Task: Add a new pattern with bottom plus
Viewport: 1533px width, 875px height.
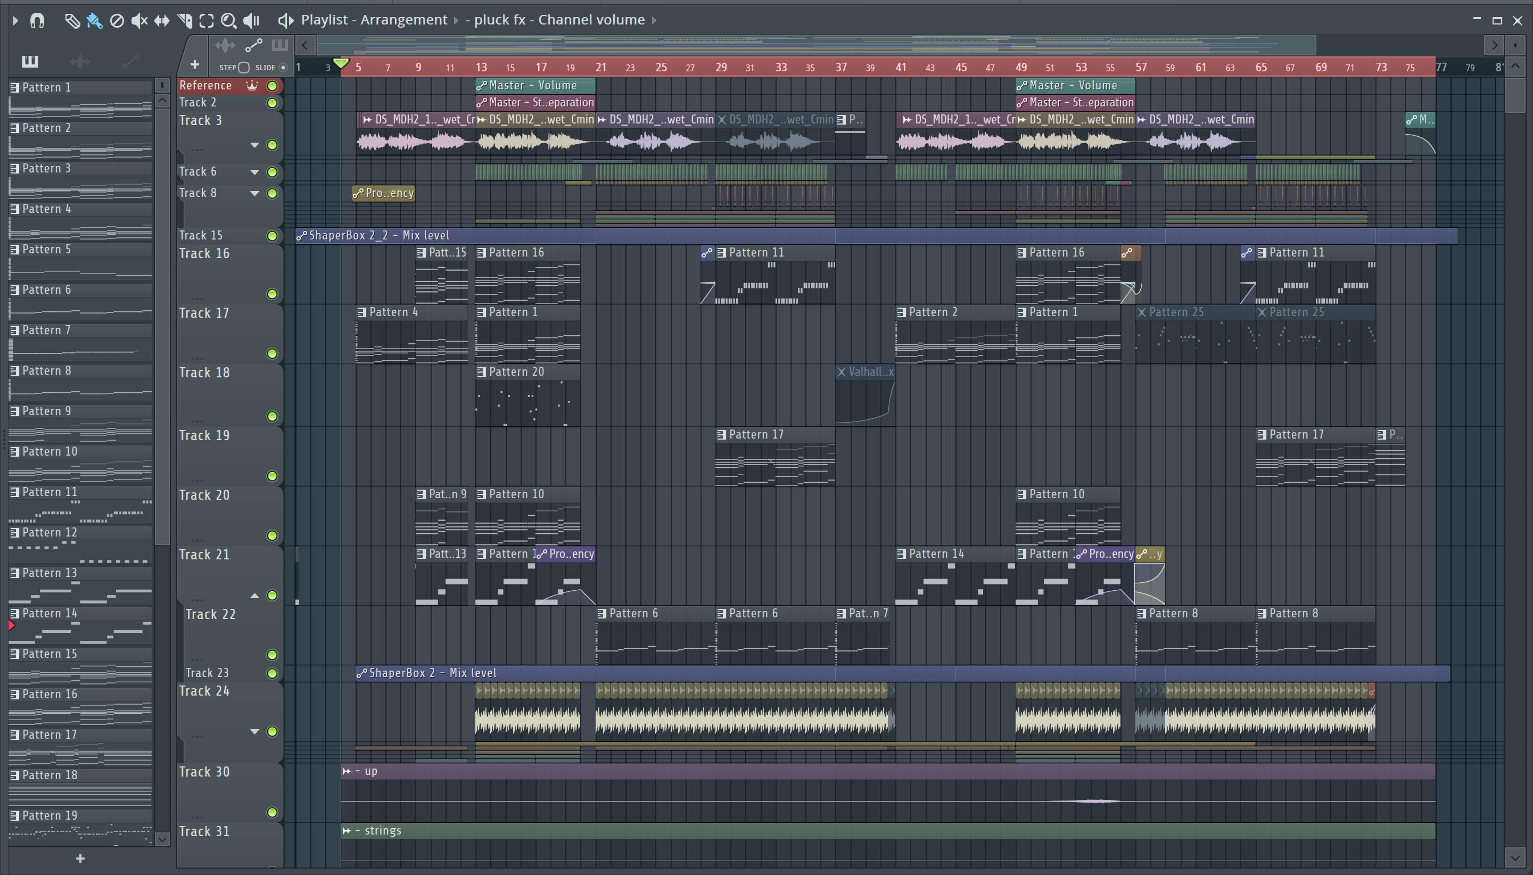Action: click(80, 859)
